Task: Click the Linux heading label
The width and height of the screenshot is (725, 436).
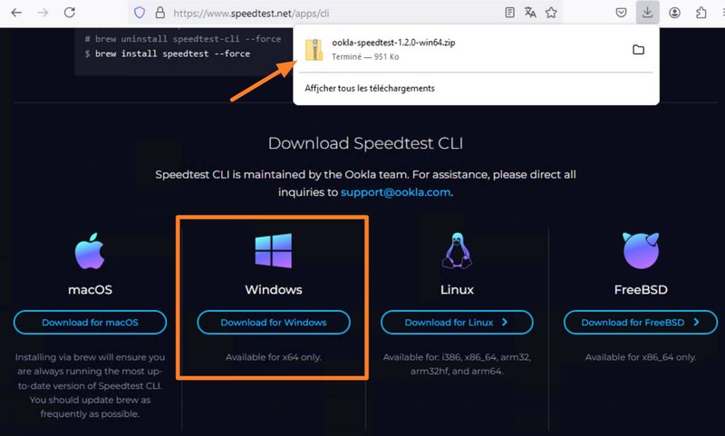Action: pos(457,289)
